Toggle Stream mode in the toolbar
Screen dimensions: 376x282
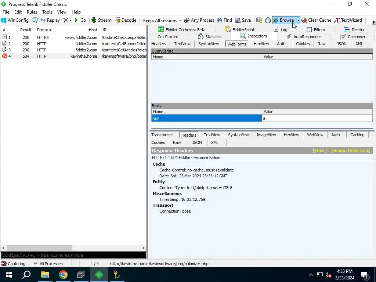coord(101,20)
